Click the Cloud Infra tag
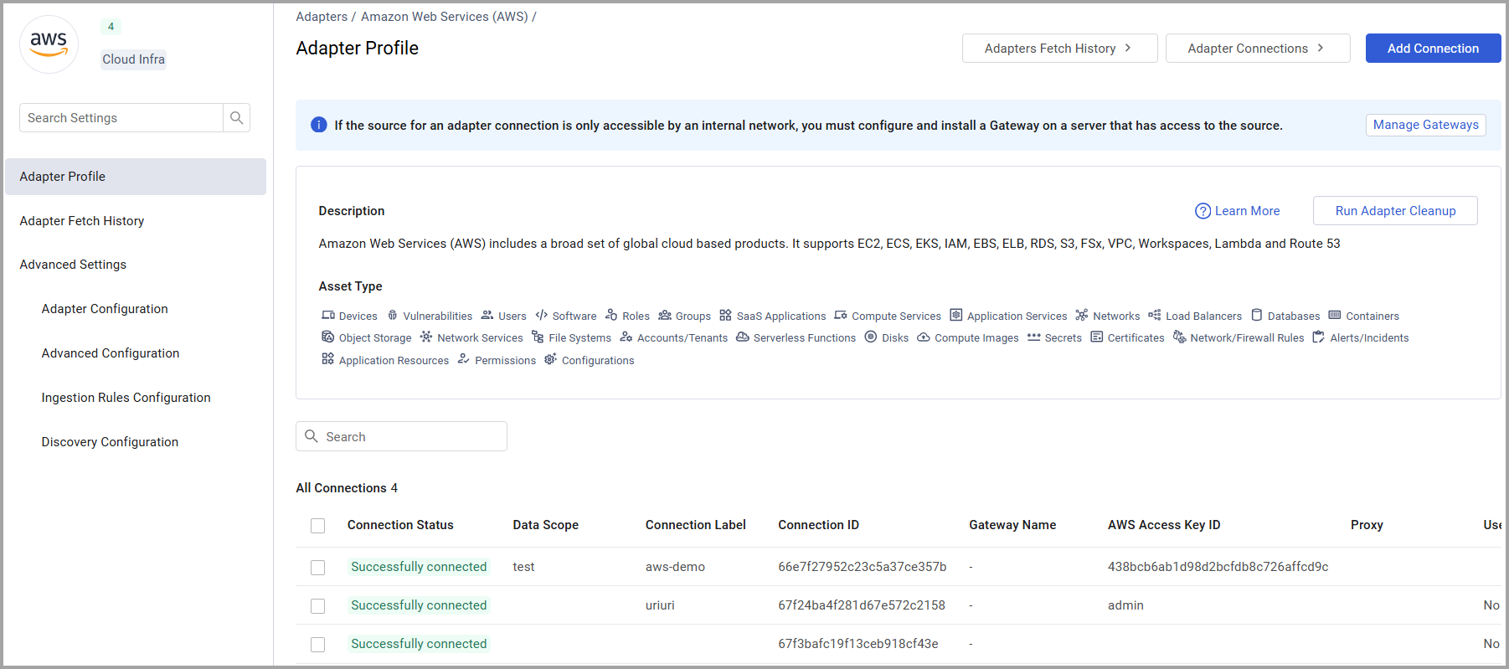Viewport: 1509px width, 669px height. (x=134, y=59)
